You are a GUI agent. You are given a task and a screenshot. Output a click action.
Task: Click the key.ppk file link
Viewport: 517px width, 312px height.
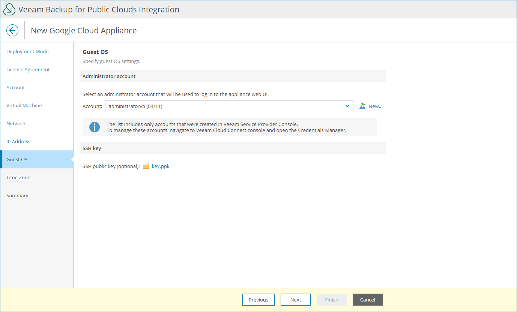click(161, 166)
